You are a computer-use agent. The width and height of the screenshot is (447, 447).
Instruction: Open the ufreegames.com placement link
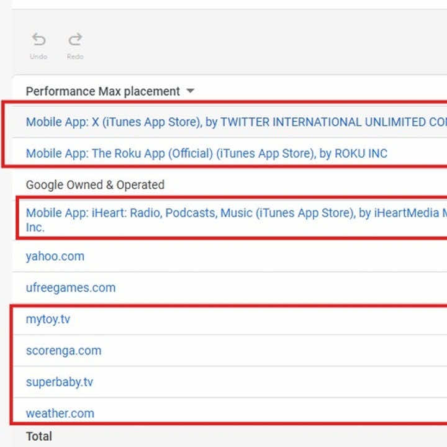click(x=71, y=287)
